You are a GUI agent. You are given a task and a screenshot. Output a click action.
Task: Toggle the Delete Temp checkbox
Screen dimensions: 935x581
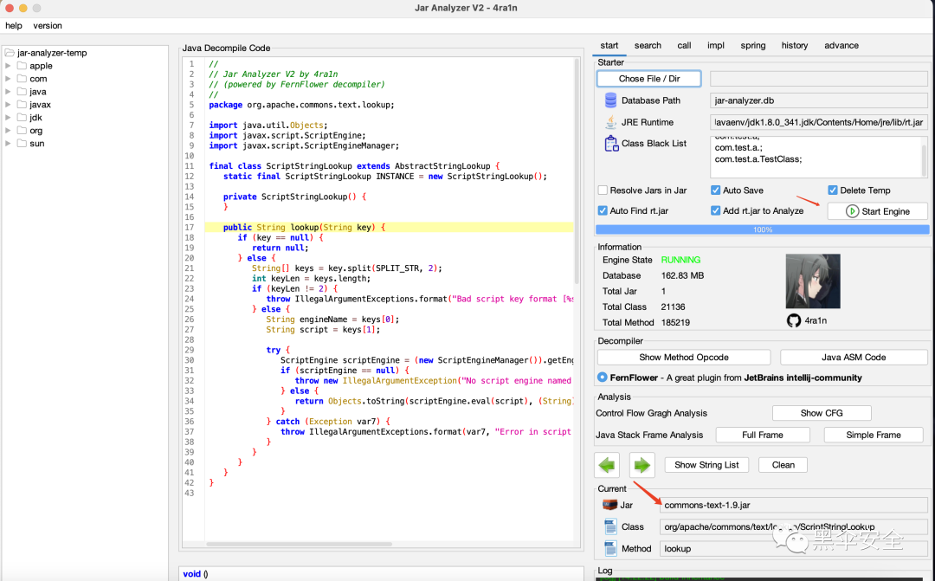pyautogui.click(x=833, y=190)
